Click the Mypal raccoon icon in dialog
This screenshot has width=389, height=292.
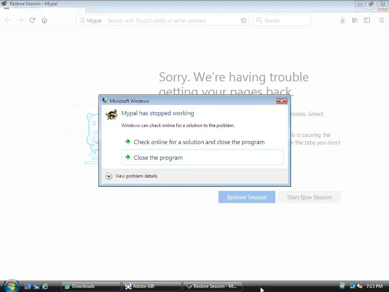111,115
